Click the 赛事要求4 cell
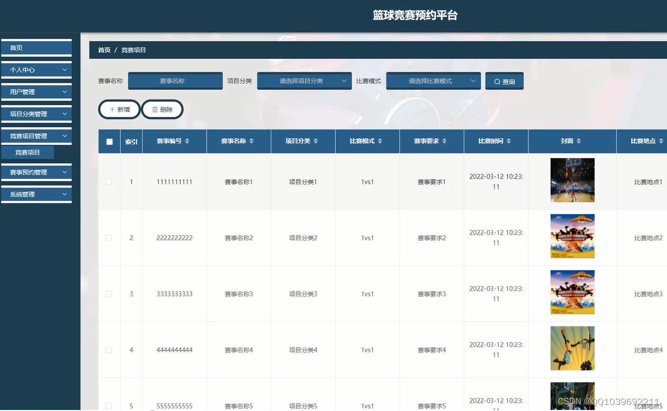Viewport: 667px width, 411px height. pyautogui.click(x=432, y=350)
